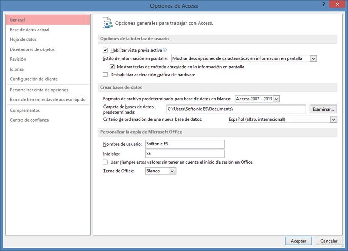Click the Estilo de información en pantalla label
This screenshot has width=348, height=251.
click(x=136, y=58)
